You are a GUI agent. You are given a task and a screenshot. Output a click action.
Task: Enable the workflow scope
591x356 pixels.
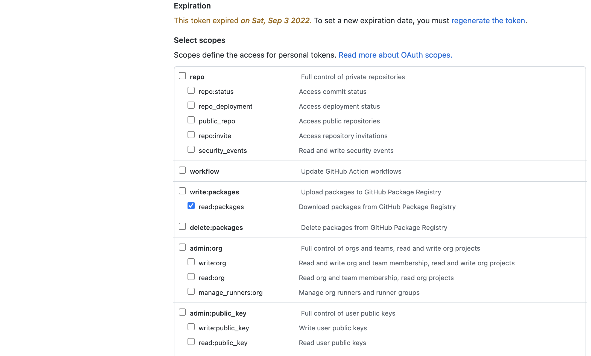point(182,170)
